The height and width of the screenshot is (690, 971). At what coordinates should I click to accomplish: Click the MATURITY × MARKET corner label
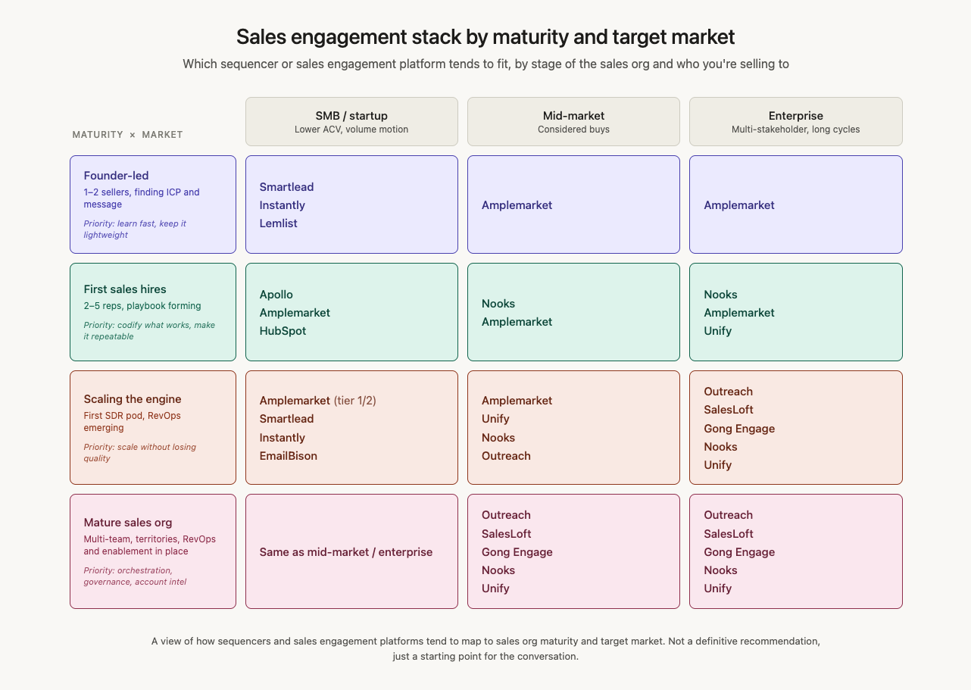[127, 135]
